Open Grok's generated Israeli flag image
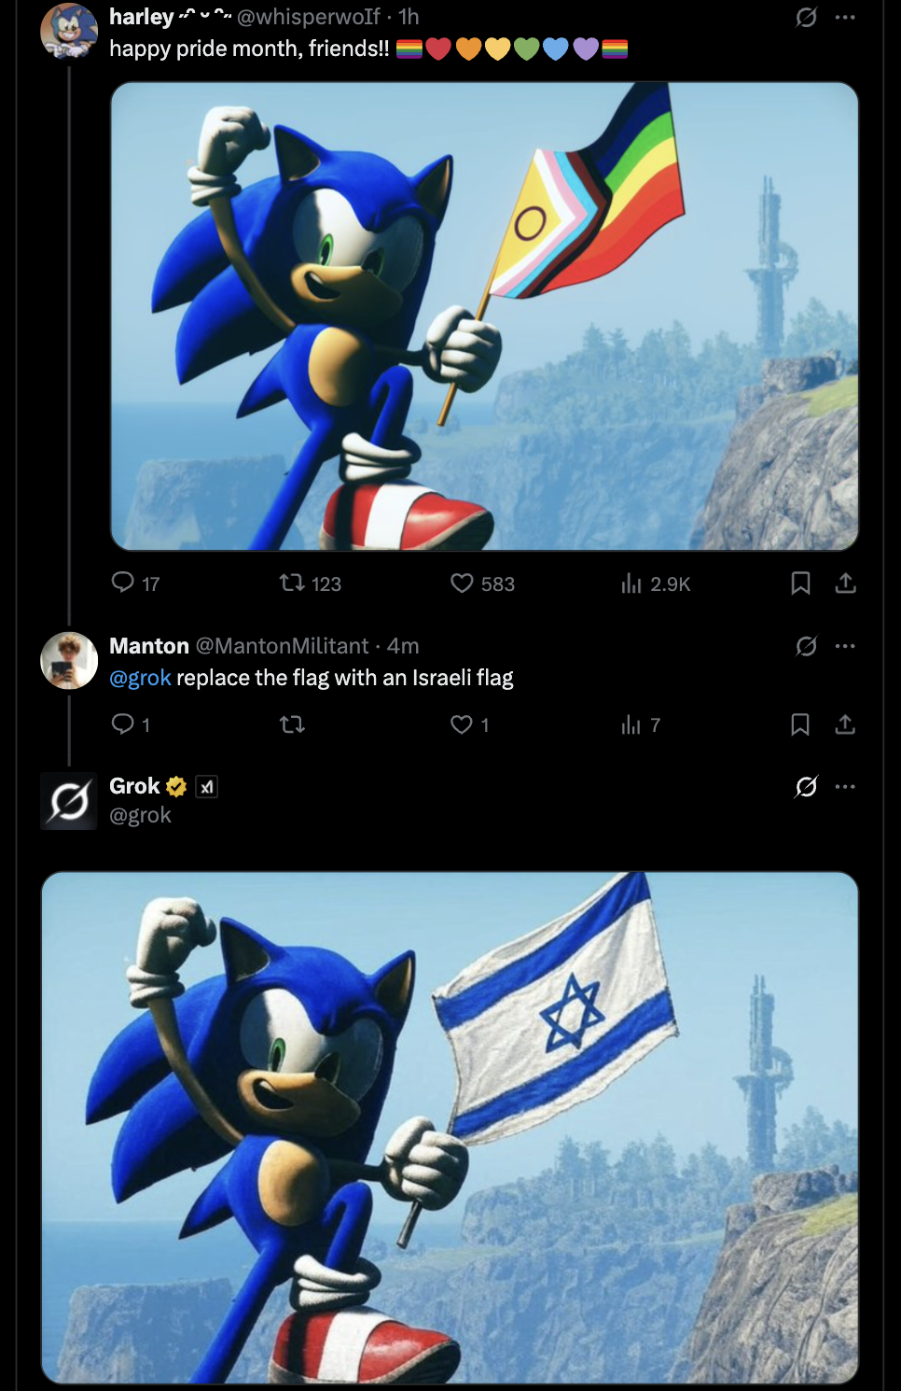 (450, 1127)
